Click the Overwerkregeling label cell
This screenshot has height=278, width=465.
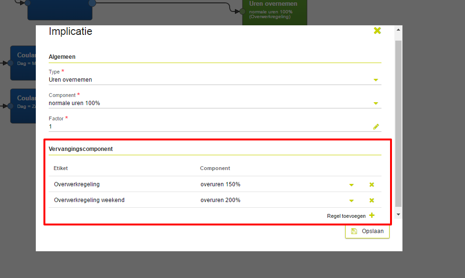77,184
